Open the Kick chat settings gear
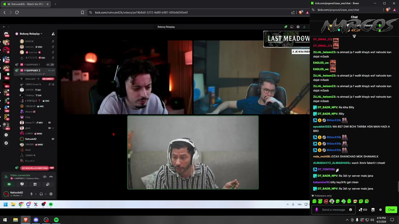The height and width of the screenshot is (224, 399). [x=380, y=210]
